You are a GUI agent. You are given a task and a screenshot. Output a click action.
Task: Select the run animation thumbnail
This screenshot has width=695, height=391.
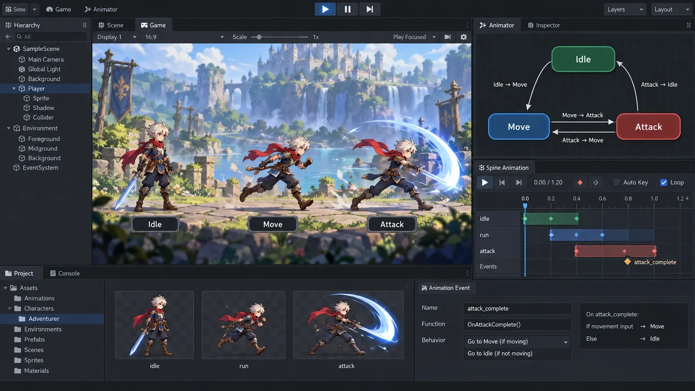click(x=244, y=325)
